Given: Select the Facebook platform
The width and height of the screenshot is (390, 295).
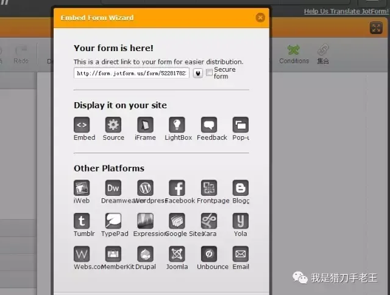Looking at the screenshot, I should (177, 188).
